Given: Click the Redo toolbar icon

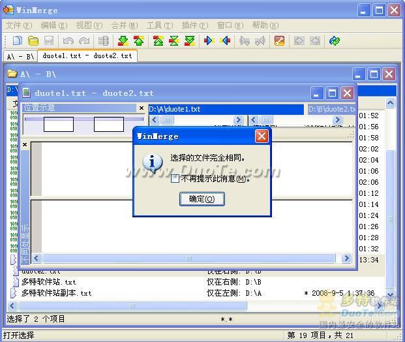Looking at the screenshot, I should (84, 40).
